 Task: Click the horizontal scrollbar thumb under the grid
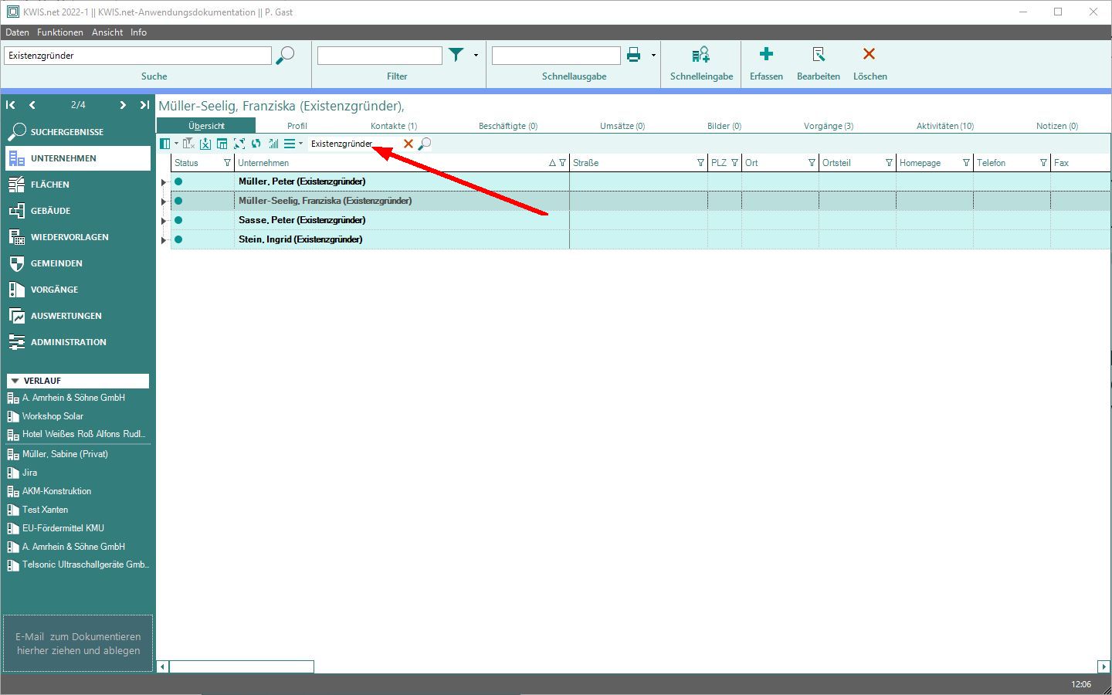(x=242, y=666)
